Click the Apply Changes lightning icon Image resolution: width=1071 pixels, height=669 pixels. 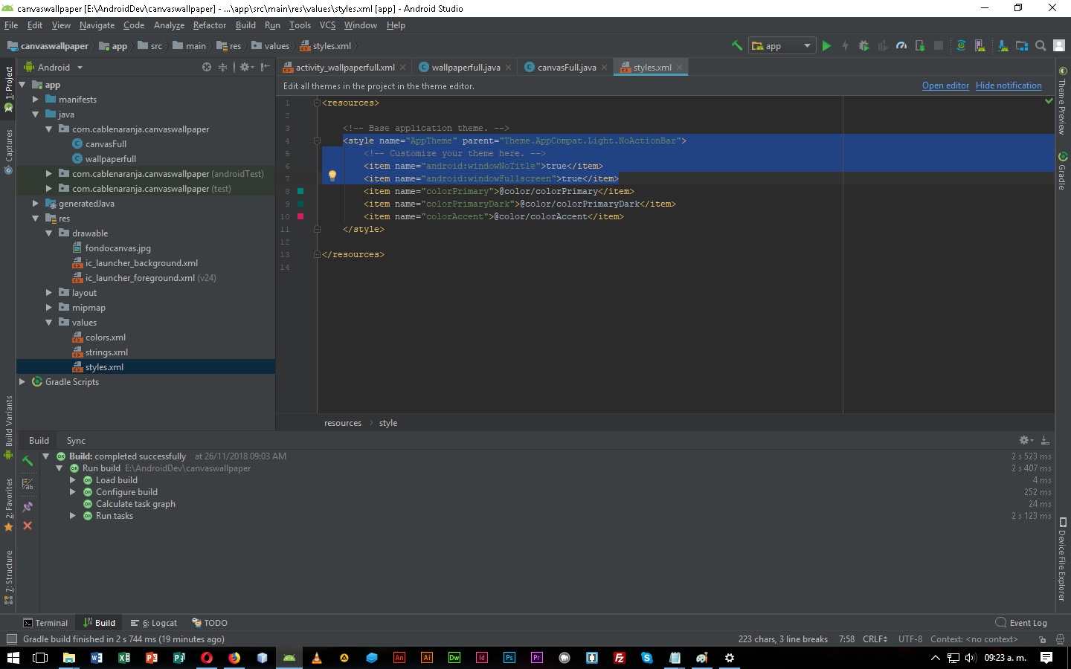[845, 45]
